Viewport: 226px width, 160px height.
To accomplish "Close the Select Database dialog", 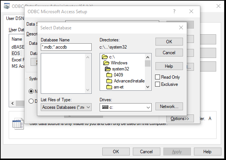I will pos(181,27).
